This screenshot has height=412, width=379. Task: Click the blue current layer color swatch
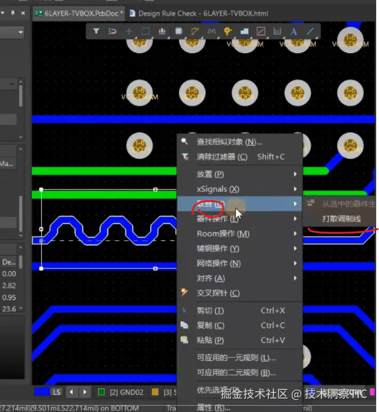pyautogui.click(x=41, y=392)
